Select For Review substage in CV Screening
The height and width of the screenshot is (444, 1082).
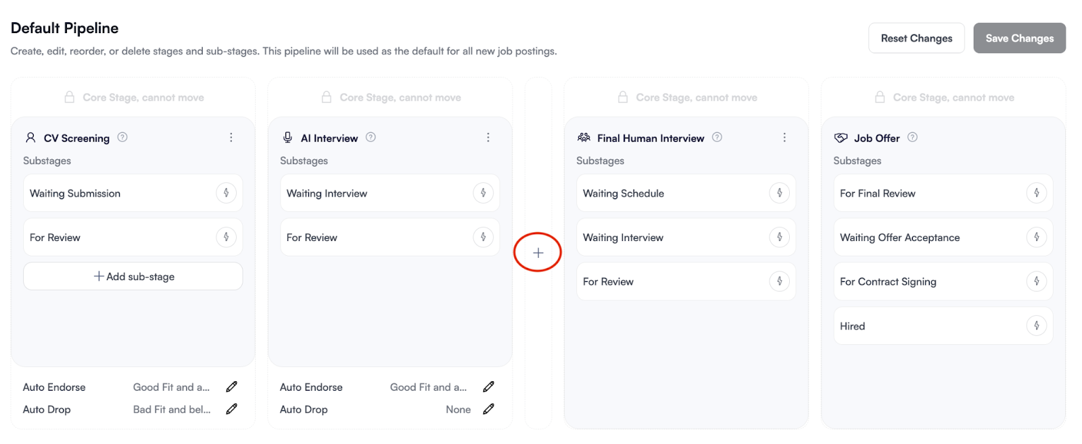133,237
